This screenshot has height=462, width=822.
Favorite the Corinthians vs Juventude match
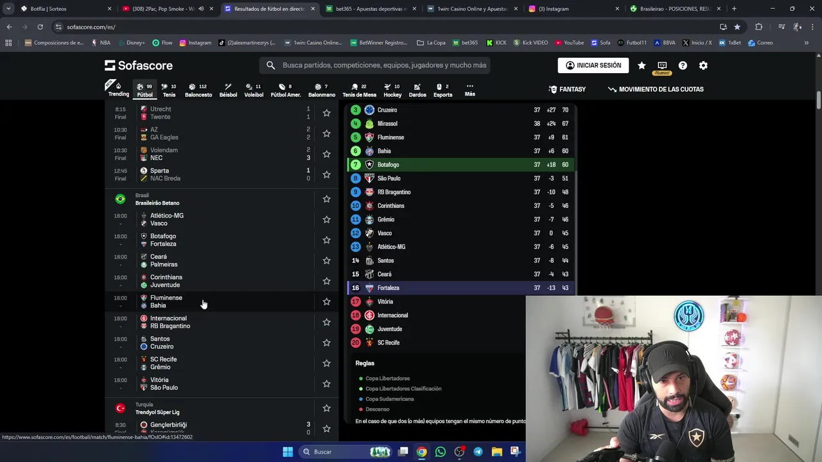(x=326, y=281)
